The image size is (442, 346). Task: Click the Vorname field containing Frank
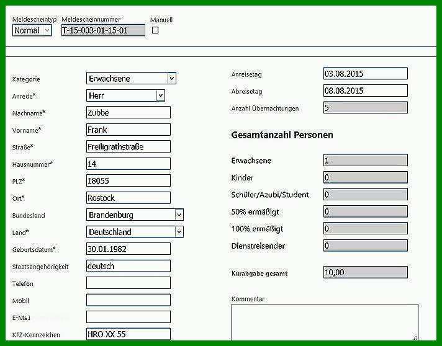tap(129, 130)
